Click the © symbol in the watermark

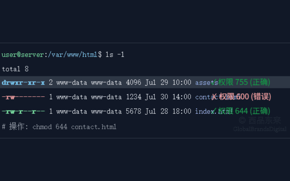[x=242, y=121]
